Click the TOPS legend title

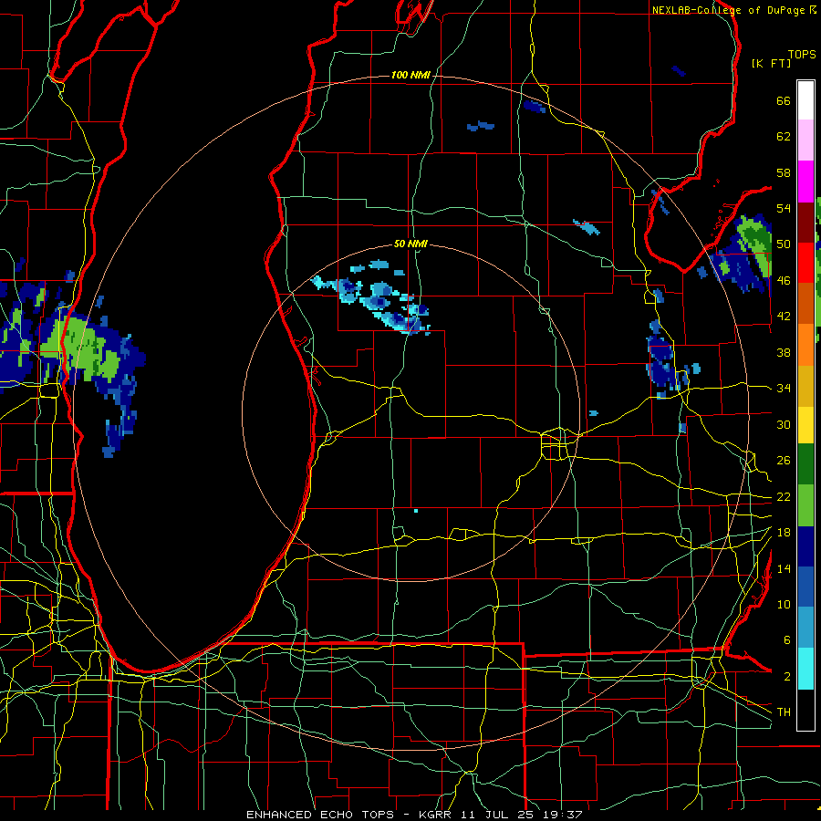[802, 55]
